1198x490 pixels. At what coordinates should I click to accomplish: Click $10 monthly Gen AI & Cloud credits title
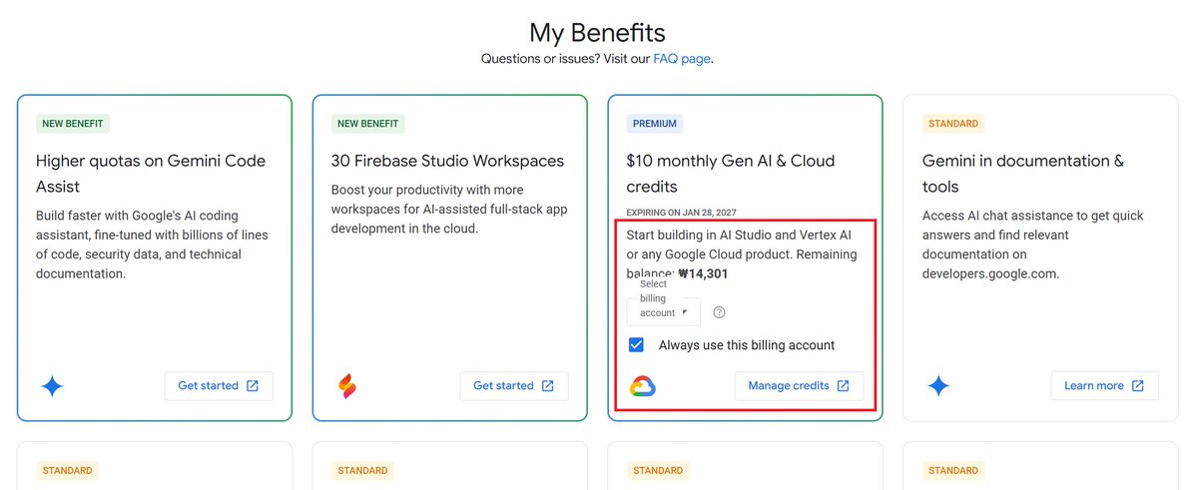(x=731, y=174)
